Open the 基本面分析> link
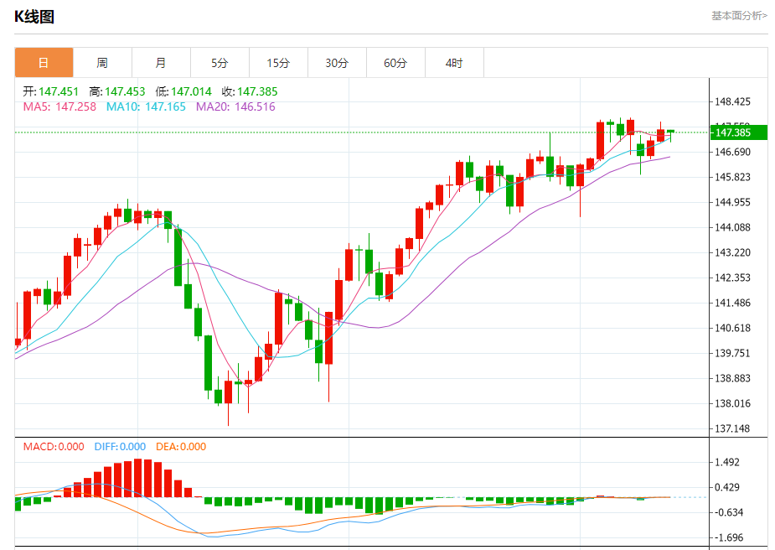 739,16
